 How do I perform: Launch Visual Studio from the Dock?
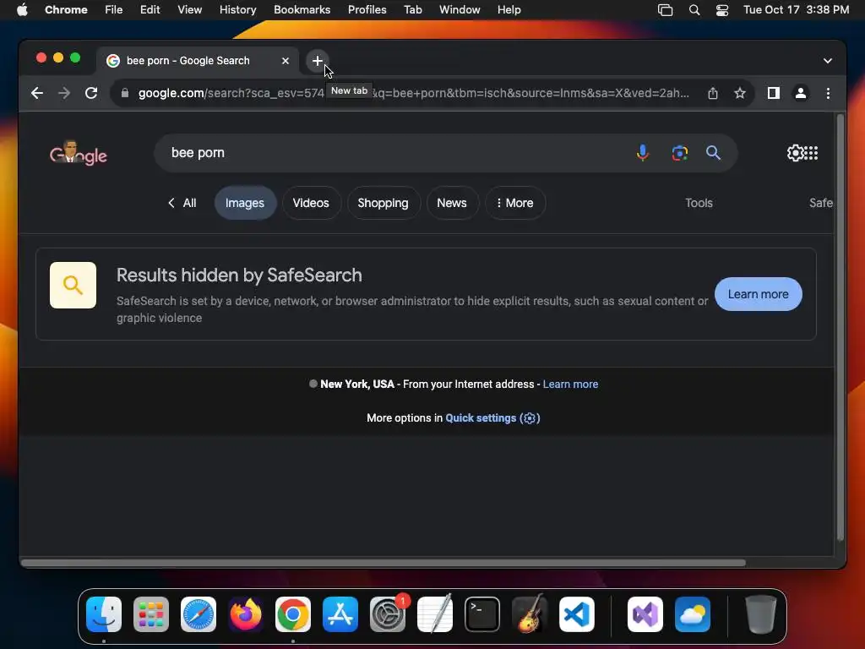pyautogui.click(x=645, y=614)
